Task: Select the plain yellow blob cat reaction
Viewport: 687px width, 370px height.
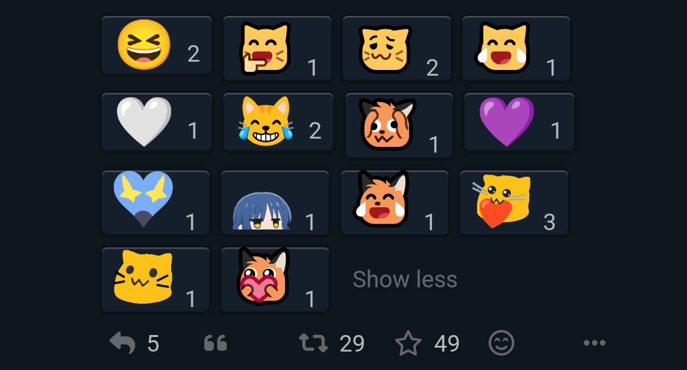Action: tap(155, 280)
